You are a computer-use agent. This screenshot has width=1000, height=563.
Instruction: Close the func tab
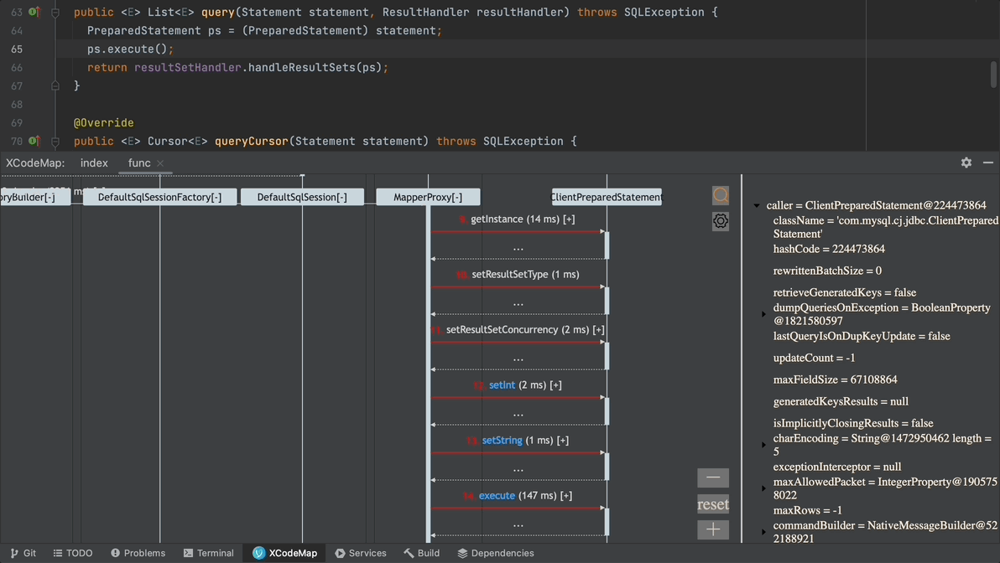[x=160, y=163]
